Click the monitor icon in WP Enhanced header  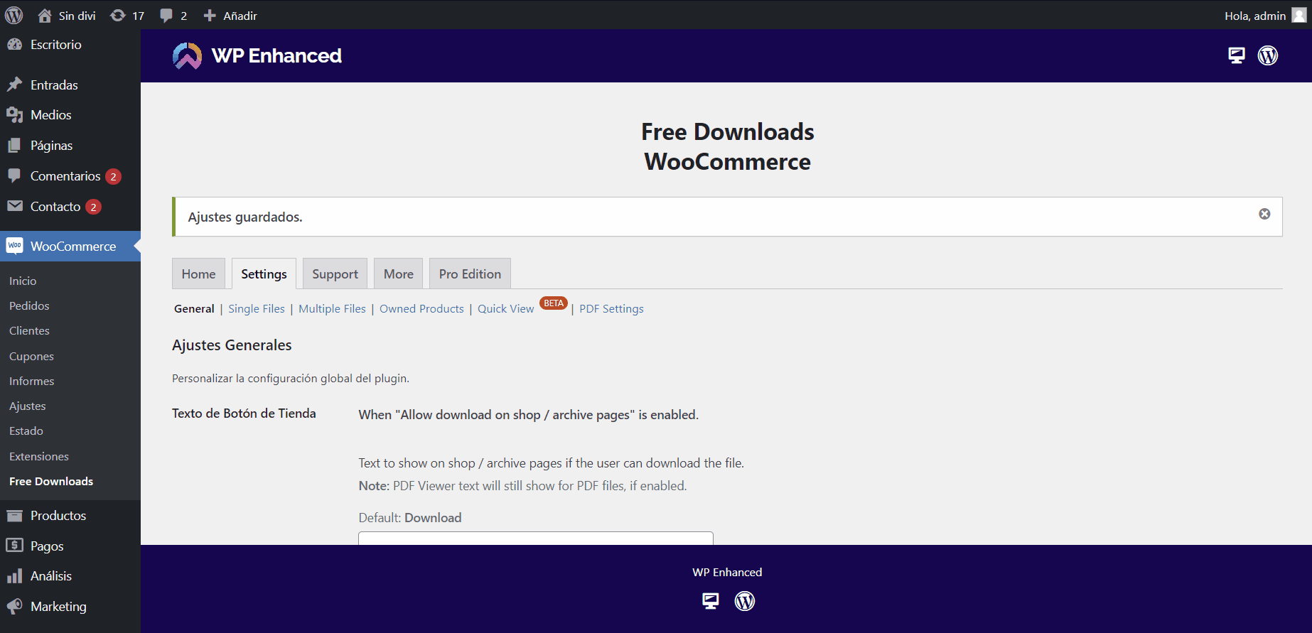[x=1237, y=55]
